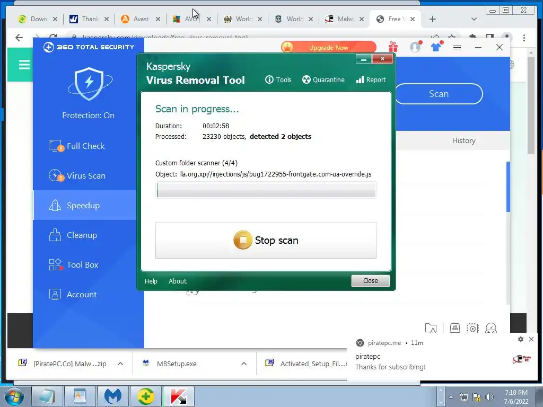Open the Report view in Kaspersky

pyautogui.click(x=371, y=80)
